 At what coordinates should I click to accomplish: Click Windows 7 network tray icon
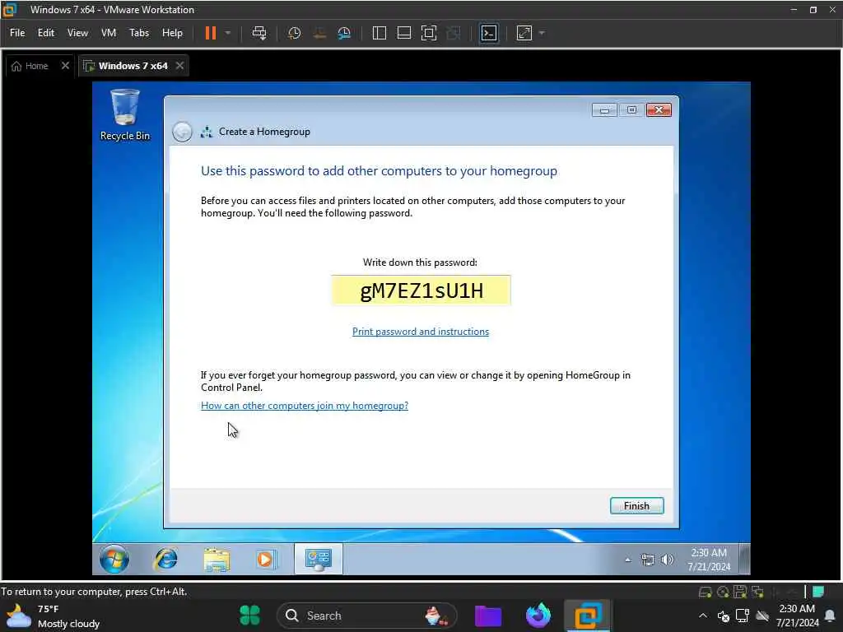[x=647, y=560]
